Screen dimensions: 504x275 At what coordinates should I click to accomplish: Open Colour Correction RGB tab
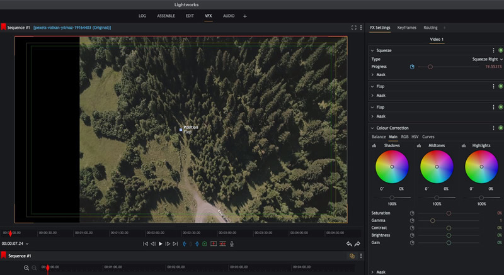point(404,137)
